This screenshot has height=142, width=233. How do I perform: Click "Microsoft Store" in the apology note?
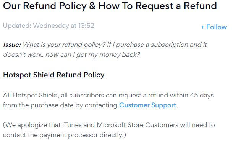[120, 125]
